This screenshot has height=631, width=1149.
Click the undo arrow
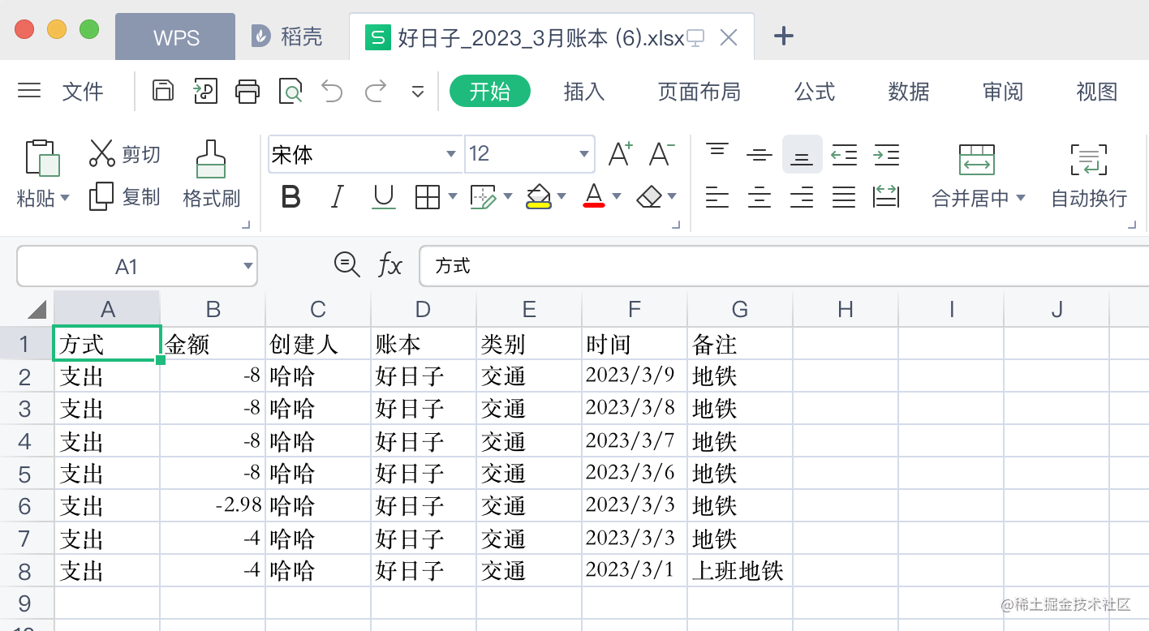[332, 91]
